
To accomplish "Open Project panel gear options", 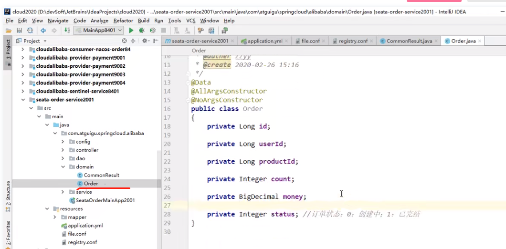I will (x=145, y=41).
